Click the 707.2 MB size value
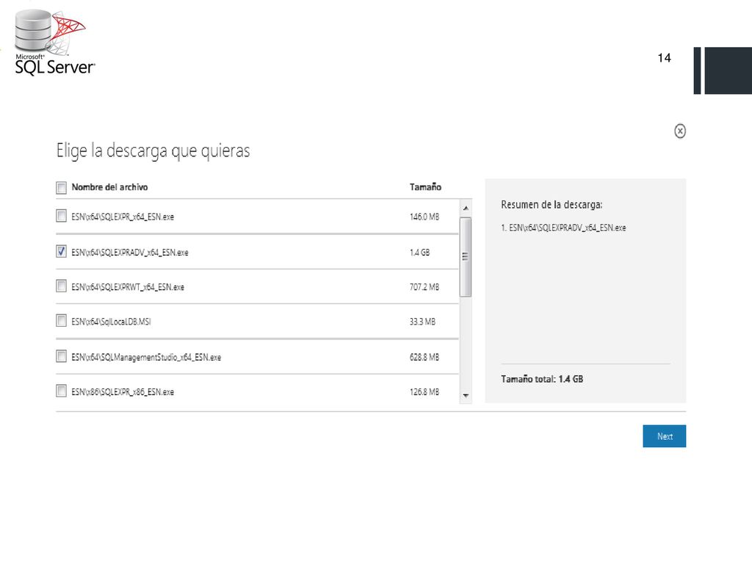 point(424,287)
